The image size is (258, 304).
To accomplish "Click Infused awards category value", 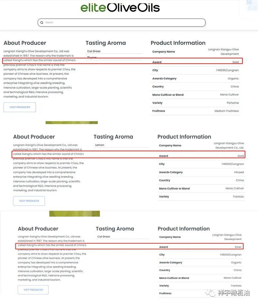I will (239, 172).
